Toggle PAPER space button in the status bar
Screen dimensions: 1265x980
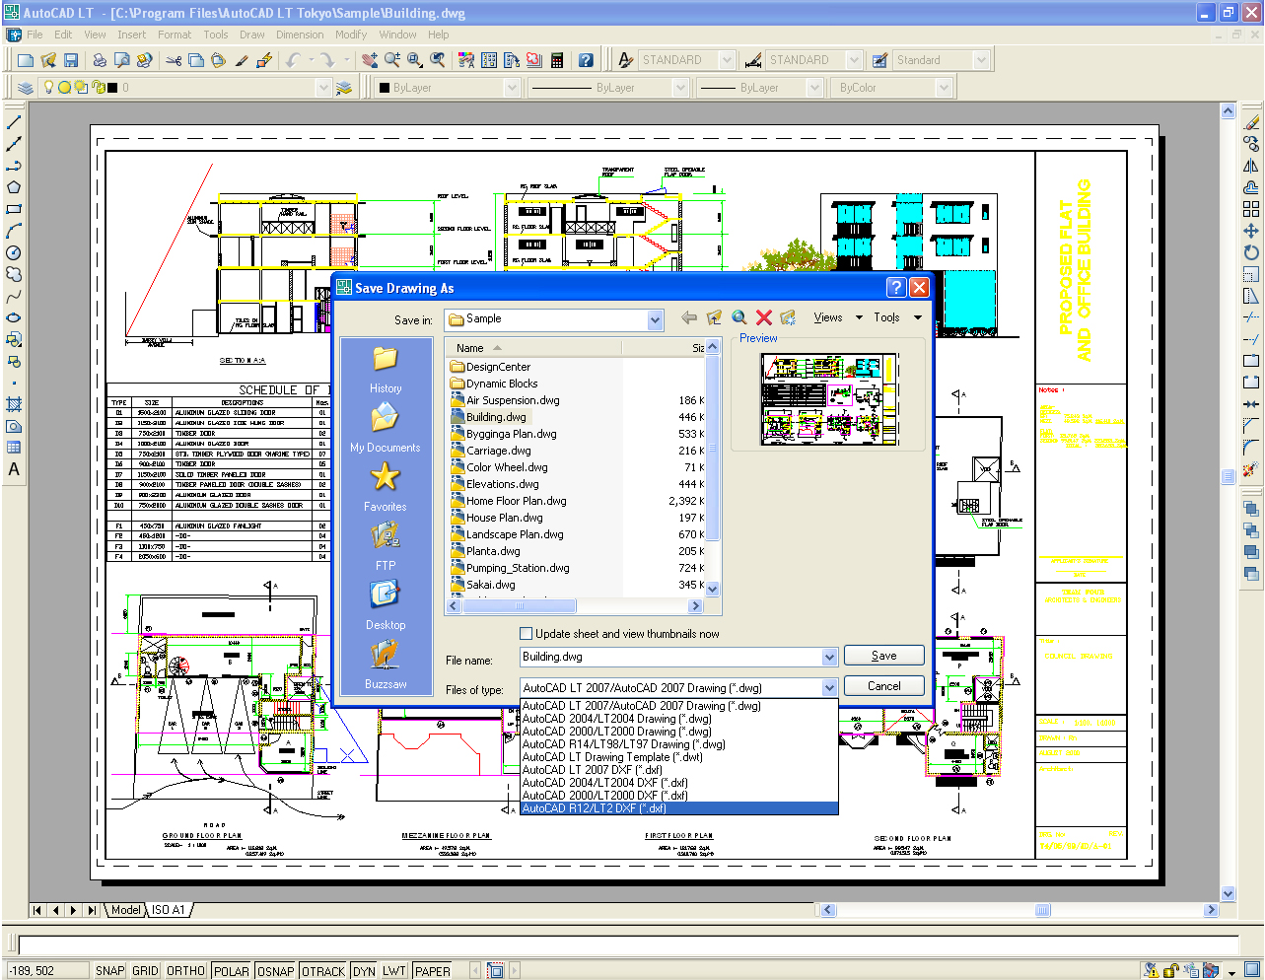coord(432,971)
